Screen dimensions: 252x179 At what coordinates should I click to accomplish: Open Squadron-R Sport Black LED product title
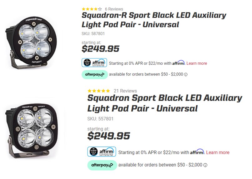pos(154,20)
